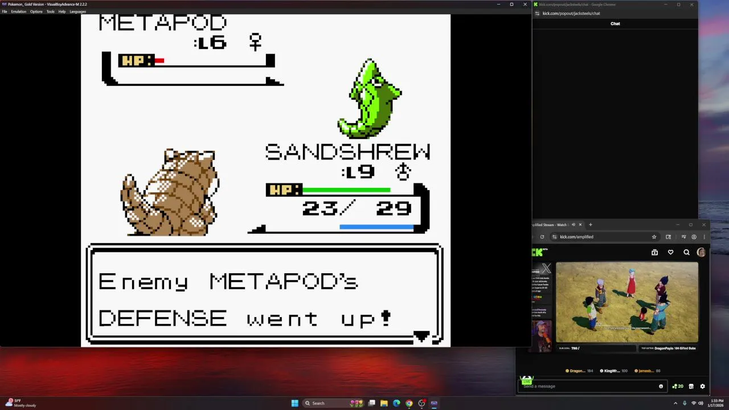Screen dimensions: 729x410
Task: Open the volume tray icon
Action: [701, 403]
